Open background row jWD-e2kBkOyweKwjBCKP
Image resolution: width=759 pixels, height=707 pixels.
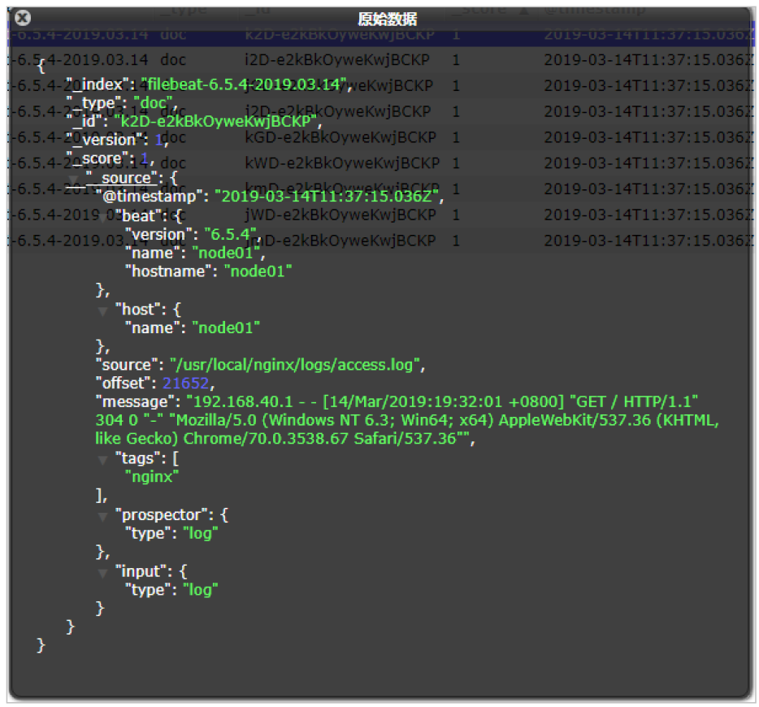381,215
